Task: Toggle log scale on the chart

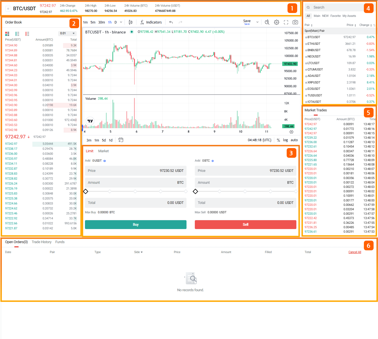Action: click(285, 140)
